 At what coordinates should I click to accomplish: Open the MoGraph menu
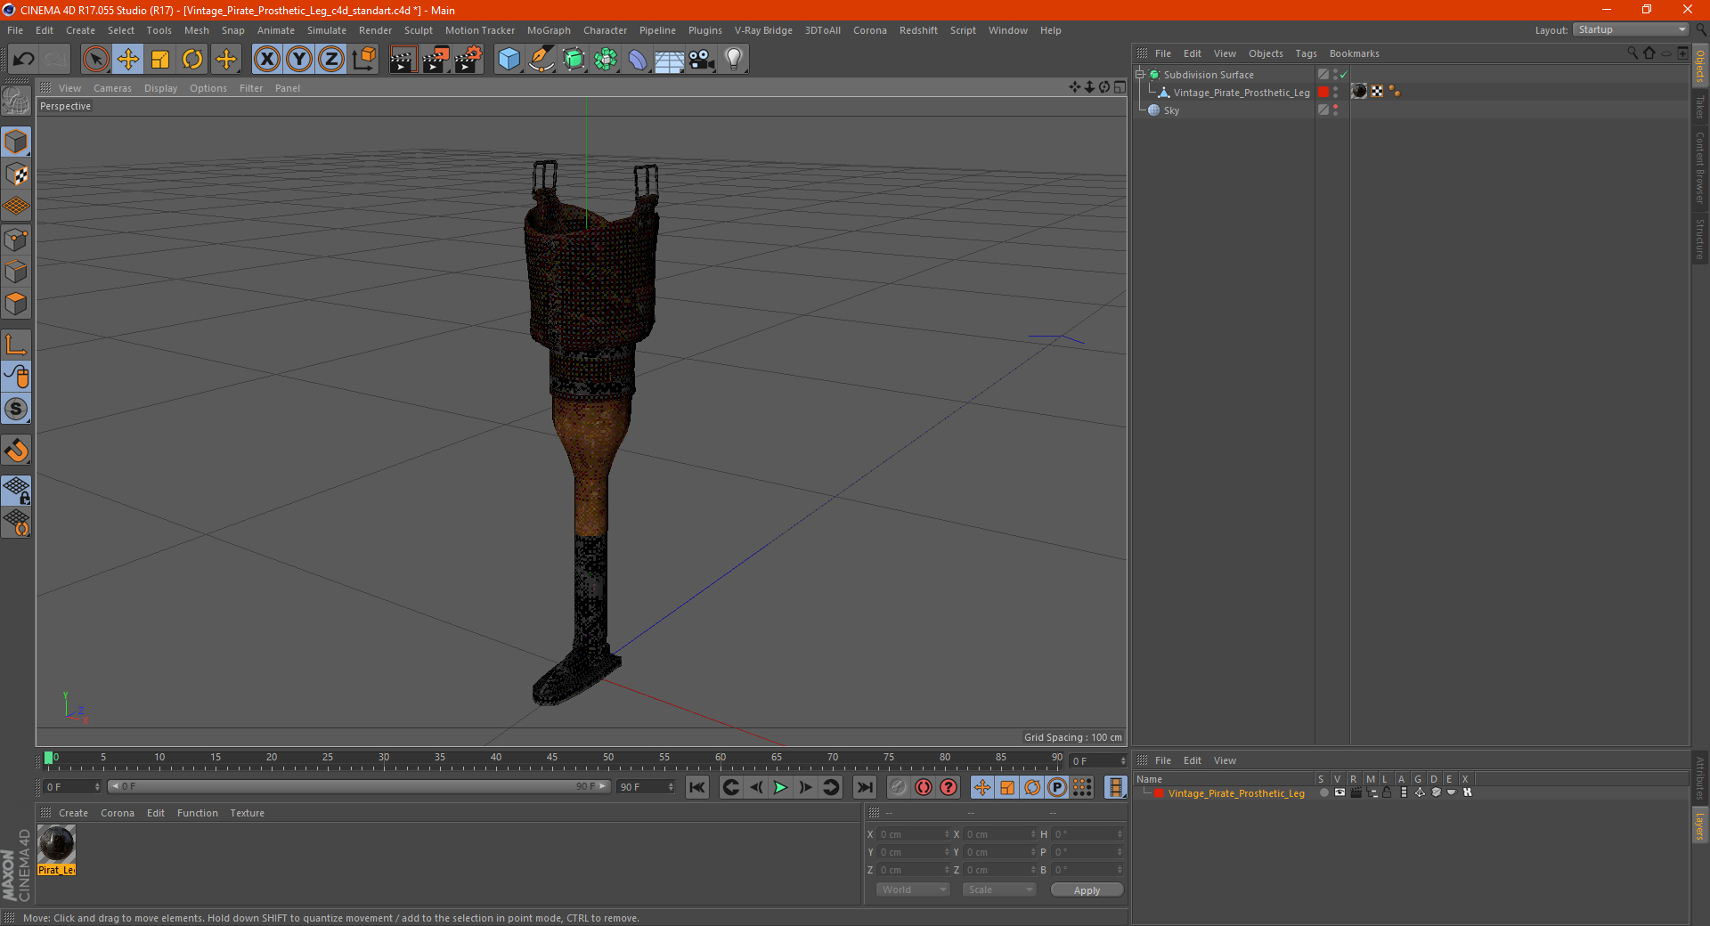pos(549,30)
